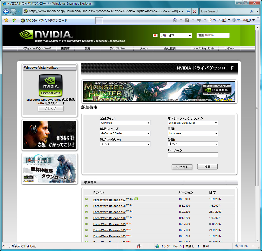Click the Lost Planet demo download banner
Image resolution: width=262 pixels, height=251 pixels.
pyautogui.click(x=49, y=169)
